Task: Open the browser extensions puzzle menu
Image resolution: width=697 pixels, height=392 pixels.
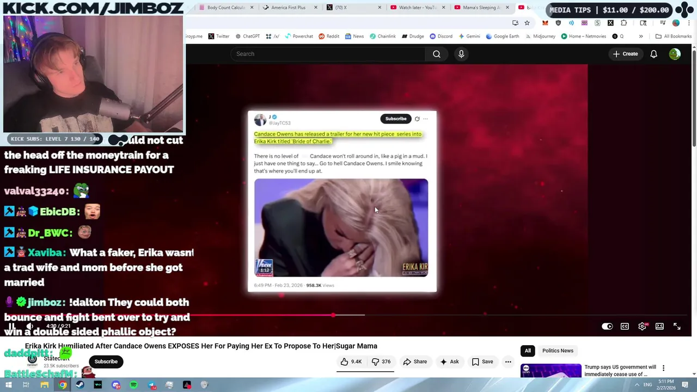Action: point(623,23)
